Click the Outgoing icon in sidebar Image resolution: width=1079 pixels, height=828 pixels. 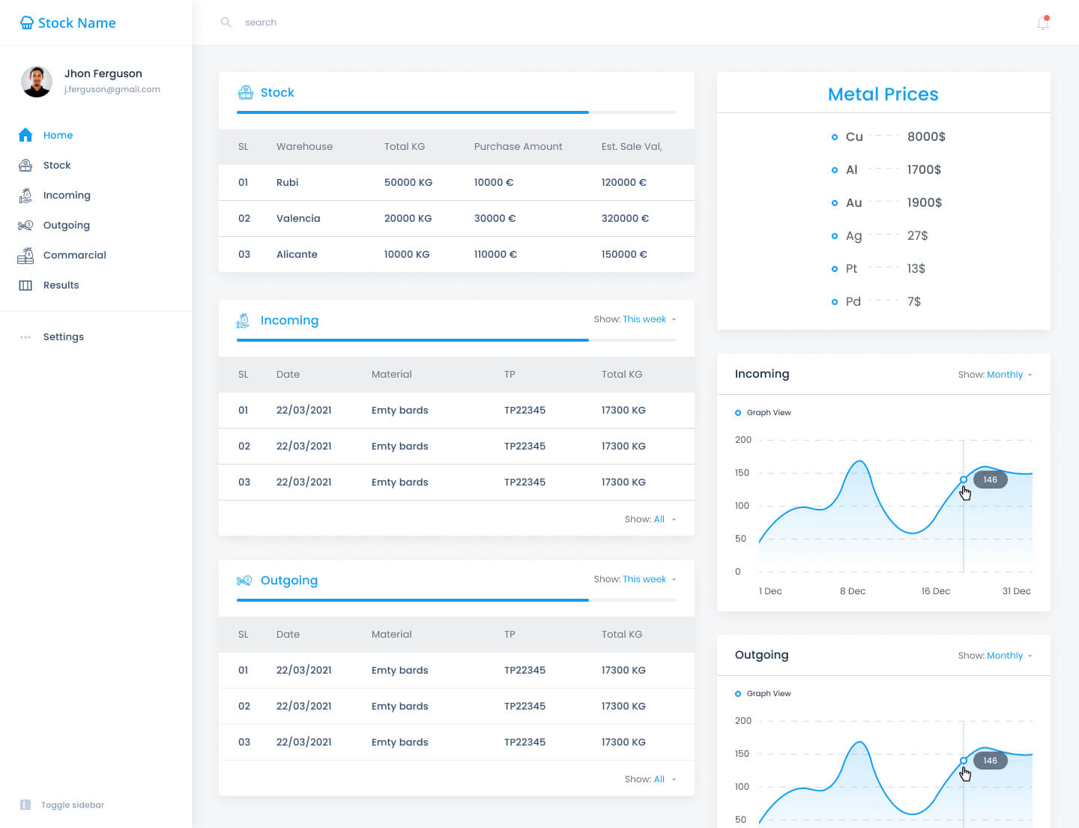click(x=25, y=225)
